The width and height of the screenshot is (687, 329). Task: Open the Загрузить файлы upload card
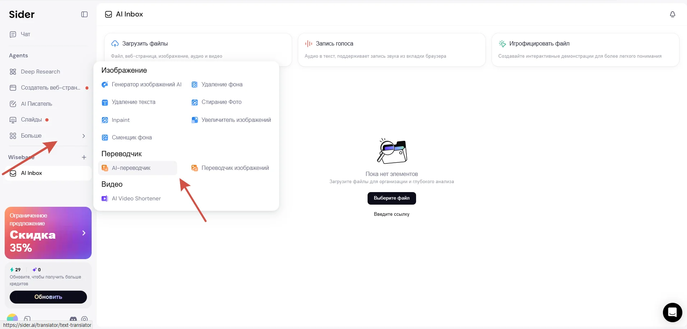pos(198,50)
